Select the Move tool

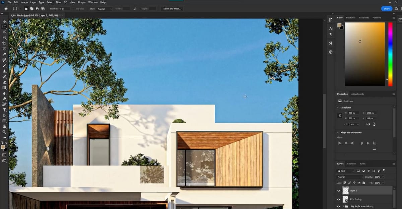[4, 21]
